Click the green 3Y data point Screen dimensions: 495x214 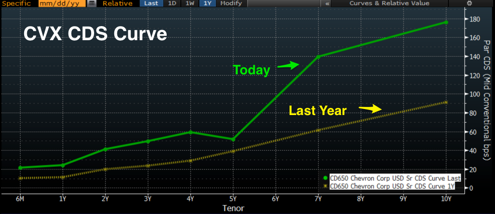[x=148, y=141]
